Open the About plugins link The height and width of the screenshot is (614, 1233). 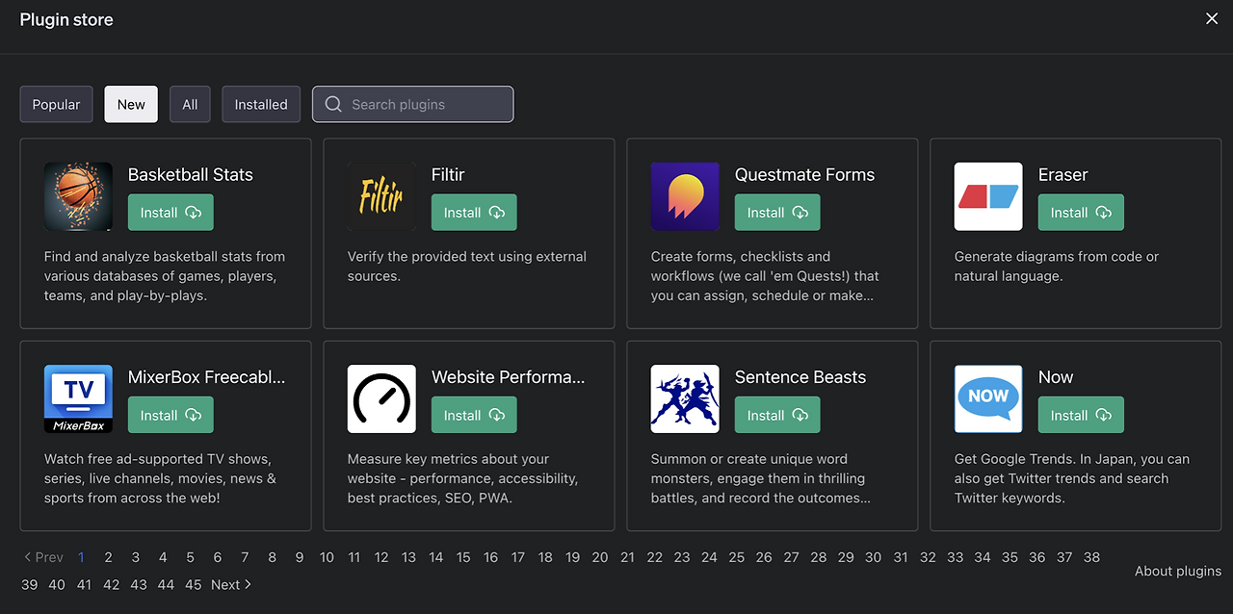click(x=1177, y=571)
